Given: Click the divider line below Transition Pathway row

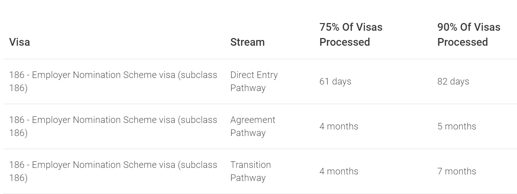Looking at the screenshot, I should 260,193.
